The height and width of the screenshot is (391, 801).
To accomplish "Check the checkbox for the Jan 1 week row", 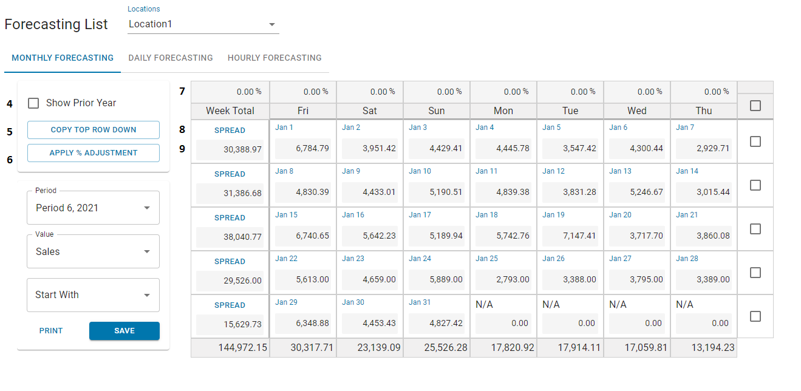I will [755, 141].
